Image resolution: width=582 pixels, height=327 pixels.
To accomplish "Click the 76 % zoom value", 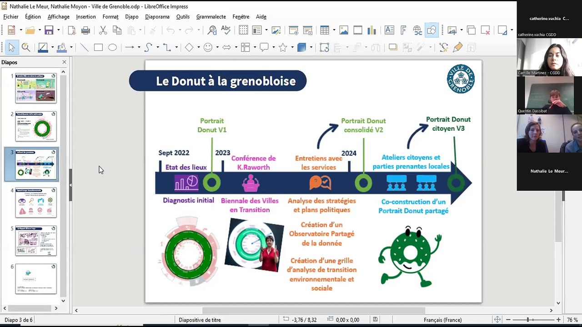I will (572, 320).
